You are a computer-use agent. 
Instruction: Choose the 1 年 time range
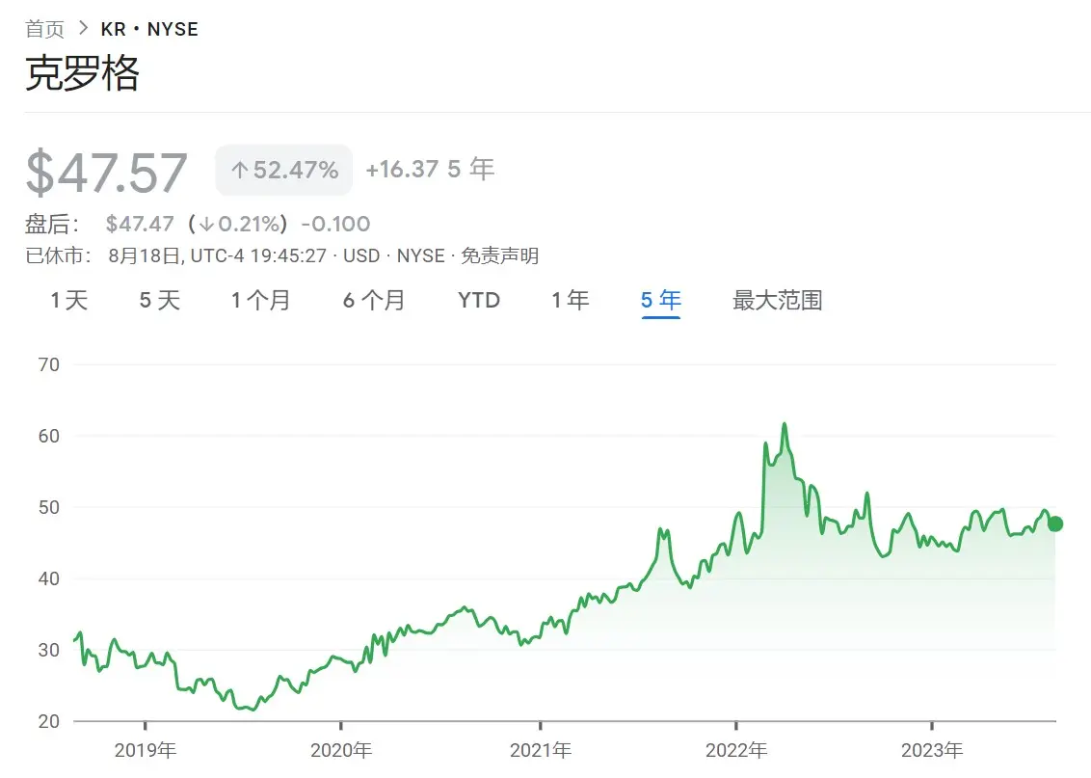571,301
